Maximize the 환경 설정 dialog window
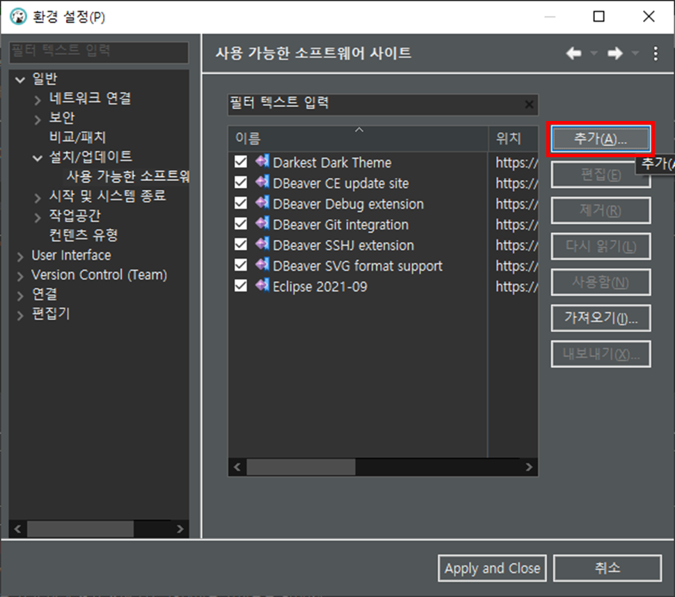 599,17
